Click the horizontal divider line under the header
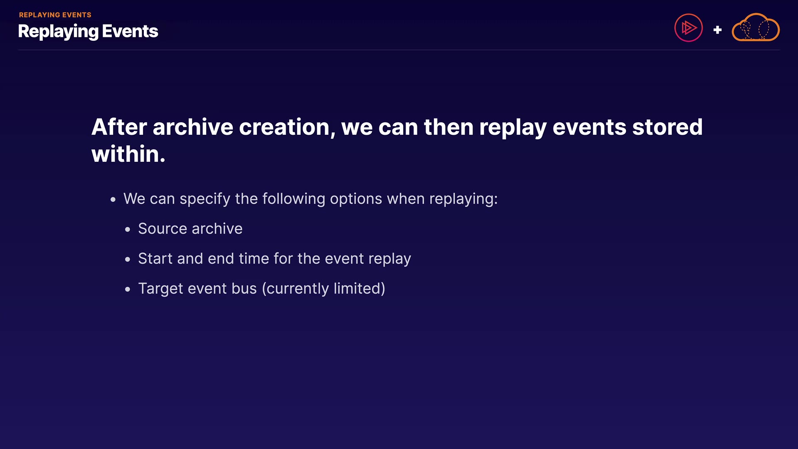Viewport: 798px width, 449px height. 399,50
